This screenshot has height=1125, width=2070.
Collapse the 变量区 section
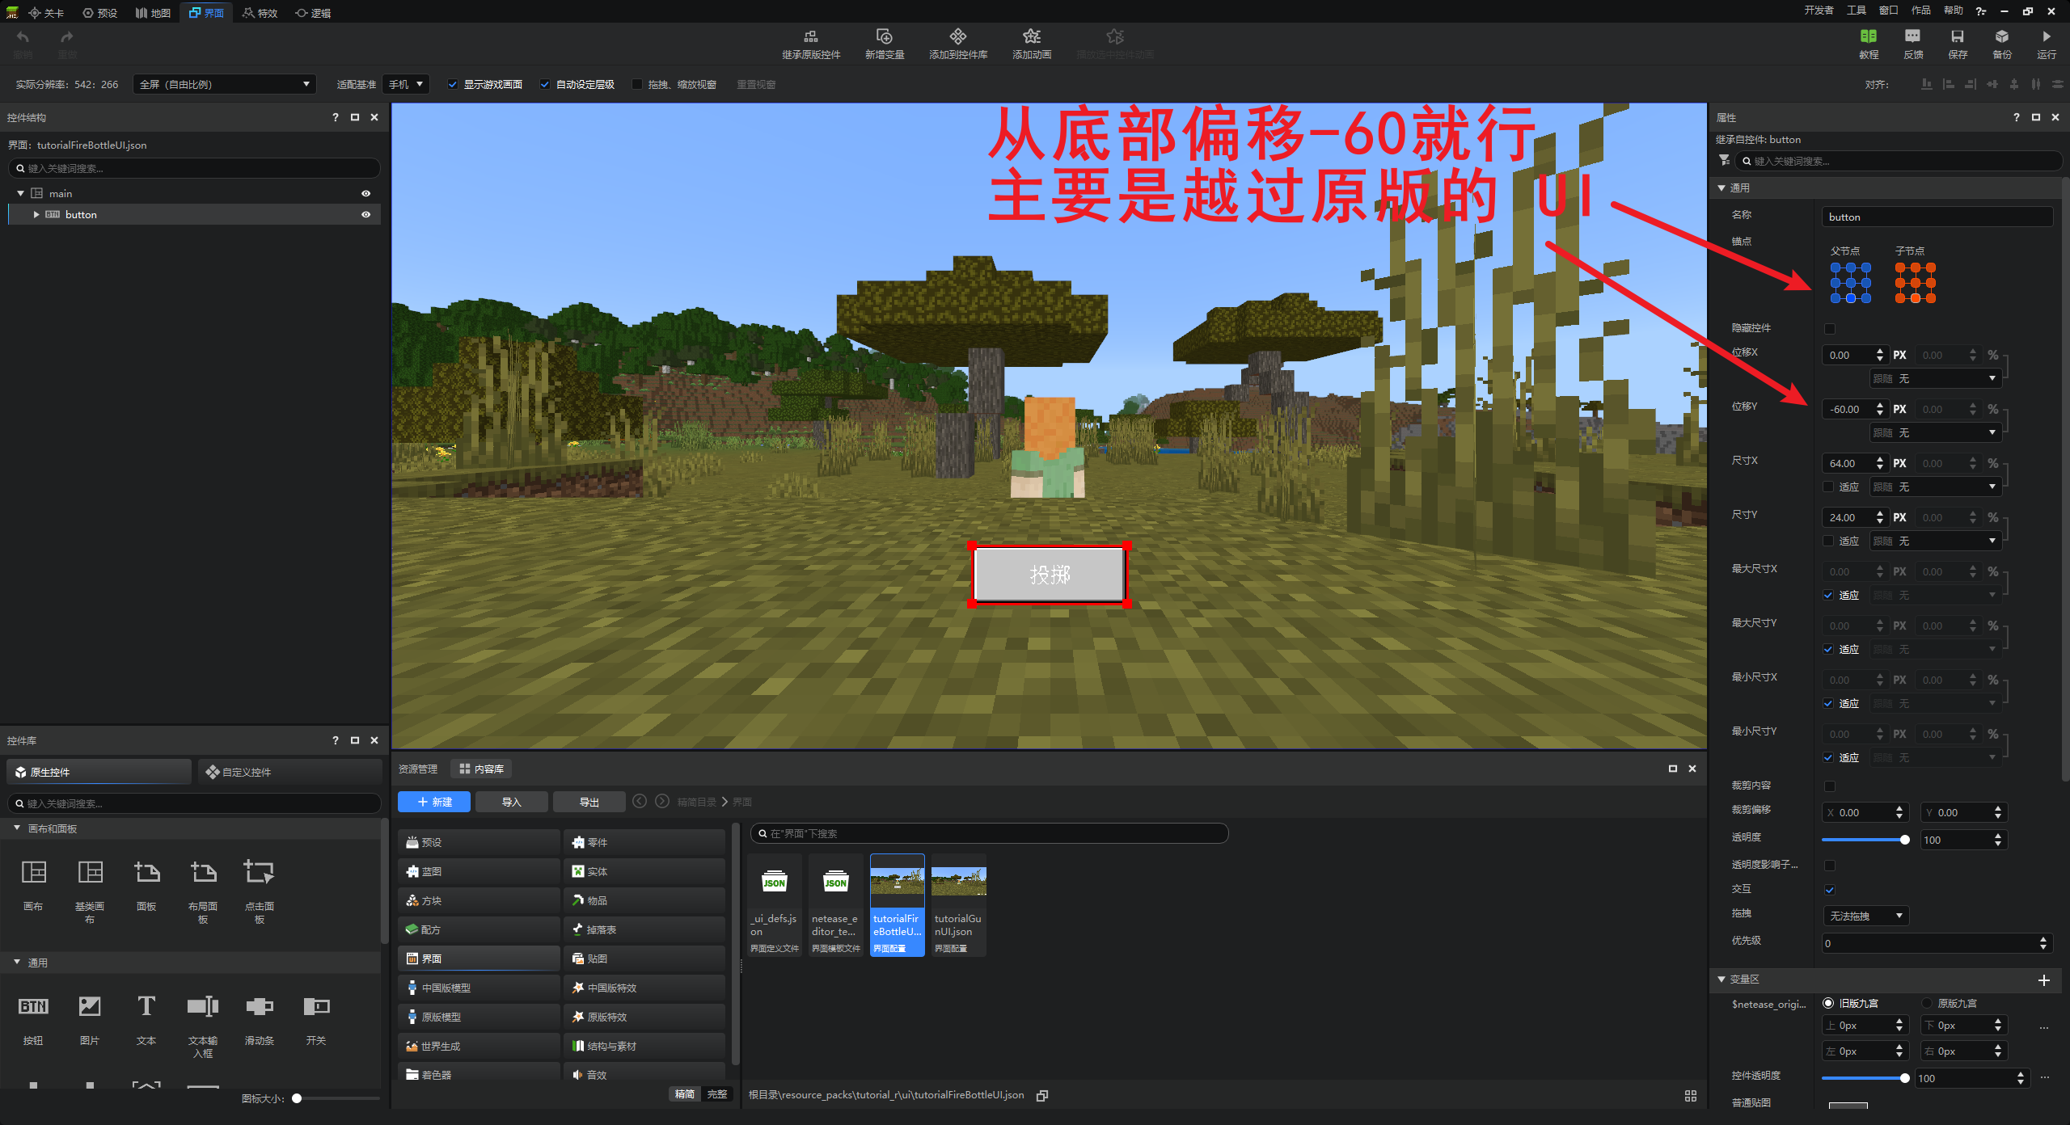1721,979
